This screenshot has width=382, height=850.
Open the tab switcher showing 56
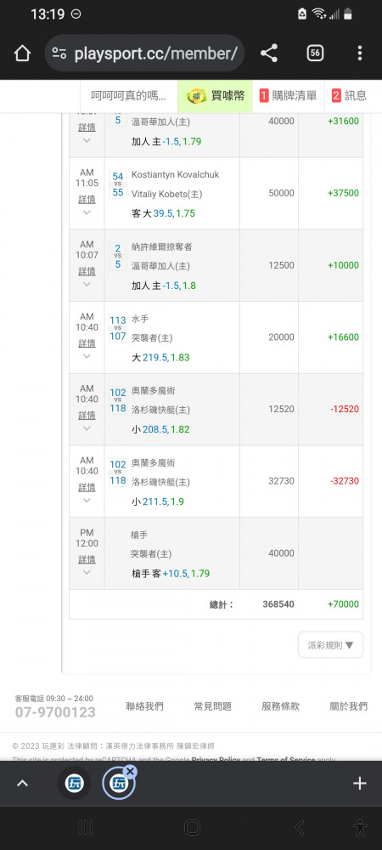[315, 53]
